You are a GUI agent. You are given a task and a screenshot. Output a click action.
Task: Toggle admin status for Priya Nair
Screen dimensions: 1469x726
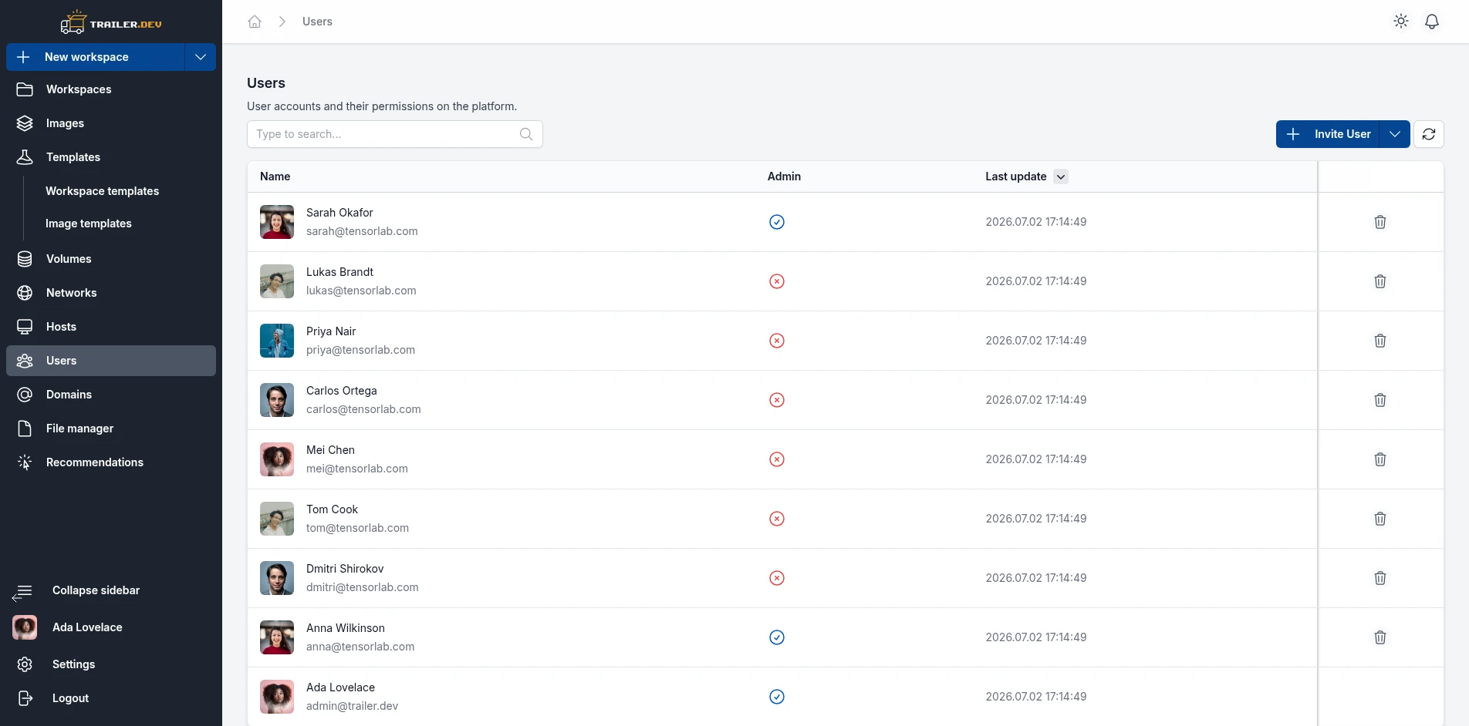point(777,341)
